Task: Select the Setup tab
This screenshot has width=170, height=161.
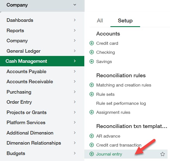Action: pos(125,21)
